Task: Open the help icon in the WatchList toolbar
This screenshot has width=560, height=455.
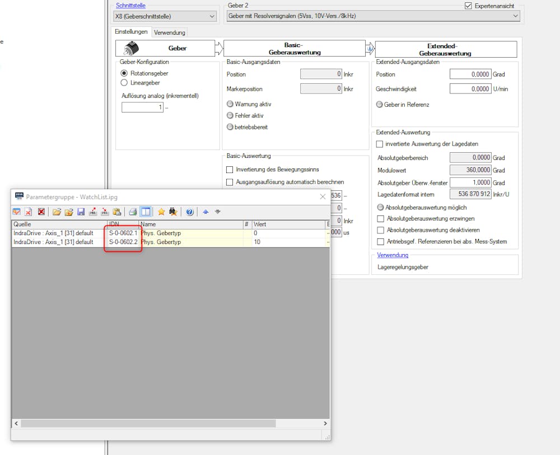Action: click(189, 212)
